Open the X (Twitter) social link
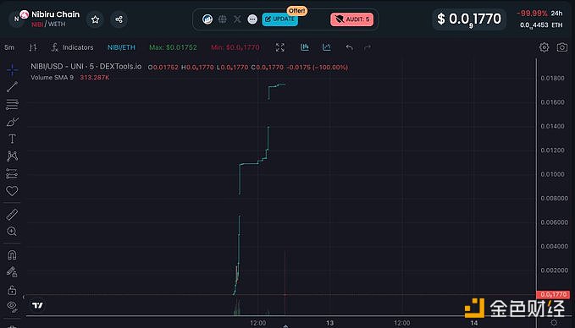Screen dimensions: 575x328 [237, 19]
